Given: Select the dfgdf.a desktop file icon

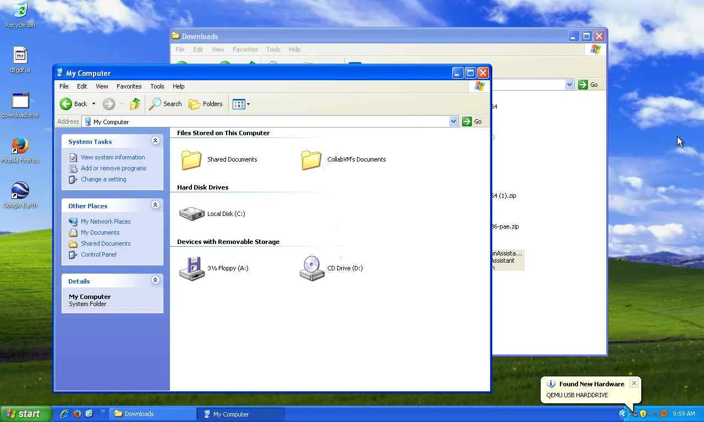Looking at the screenshot, I should (20, 60).
